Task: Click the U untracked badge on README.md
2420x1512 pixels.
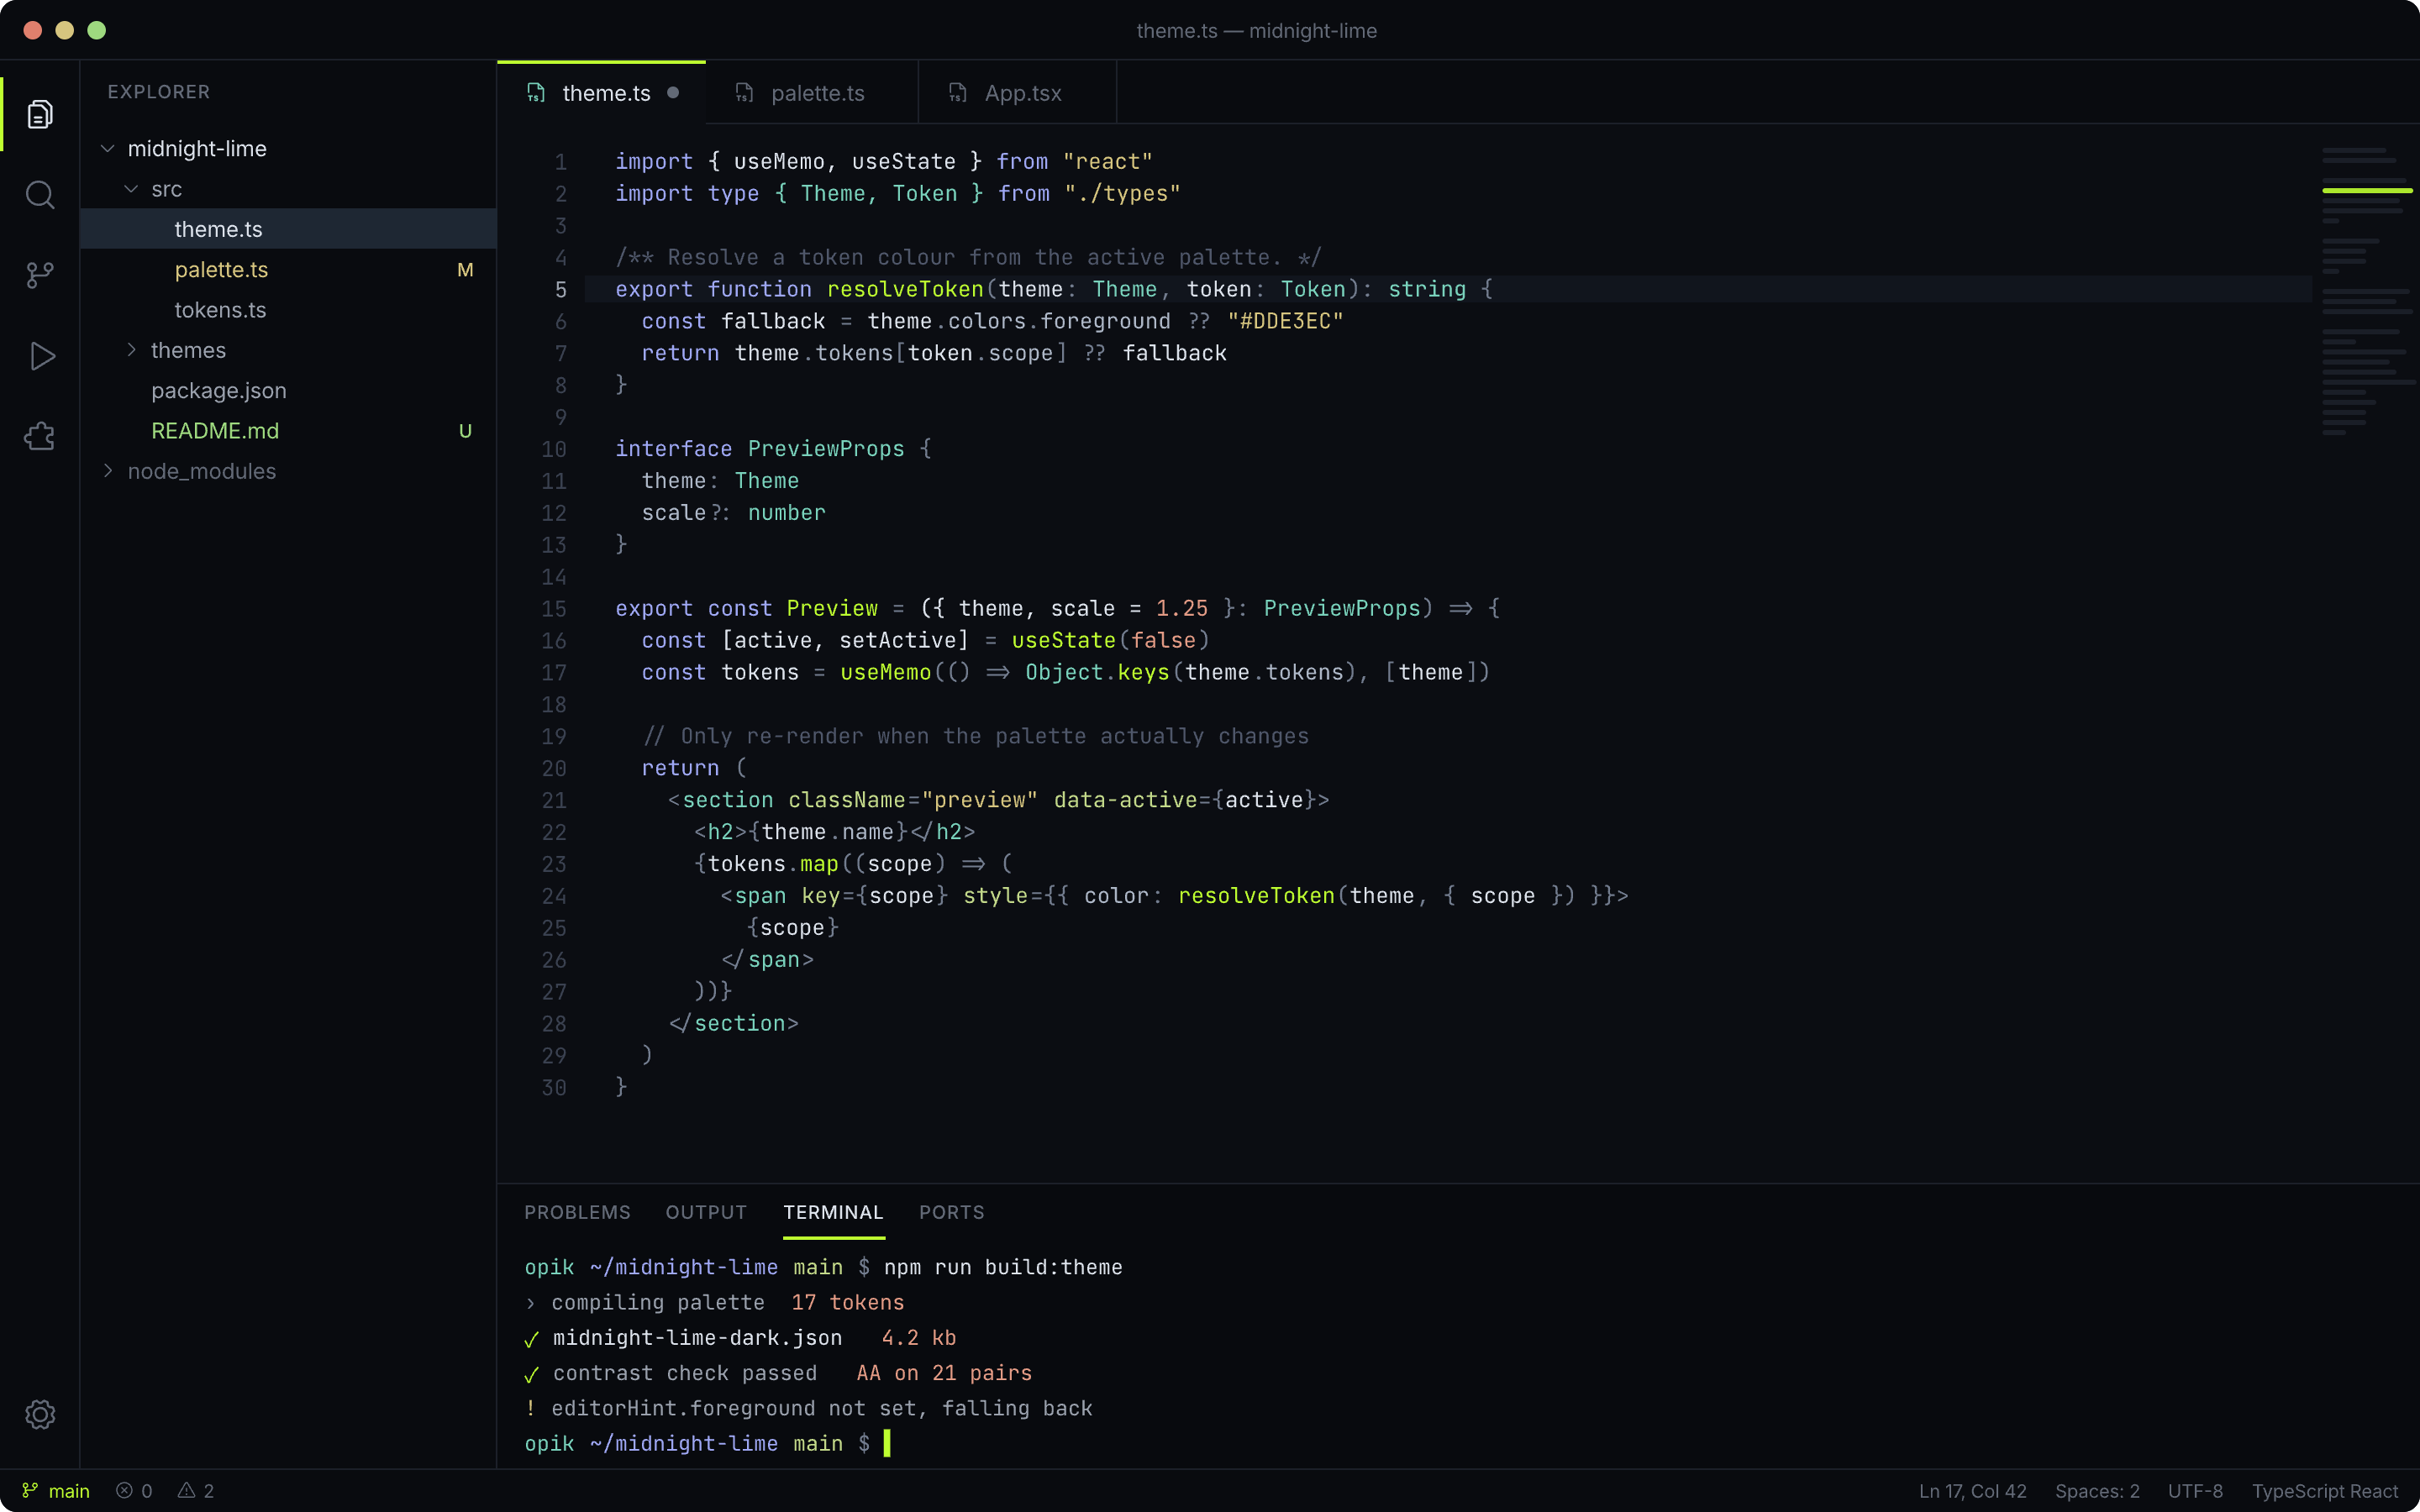Action: click(465, 431)
